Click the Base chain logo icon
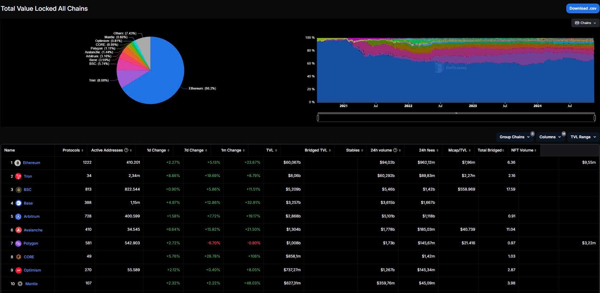The image size is (600, 293). pos(19,203)
